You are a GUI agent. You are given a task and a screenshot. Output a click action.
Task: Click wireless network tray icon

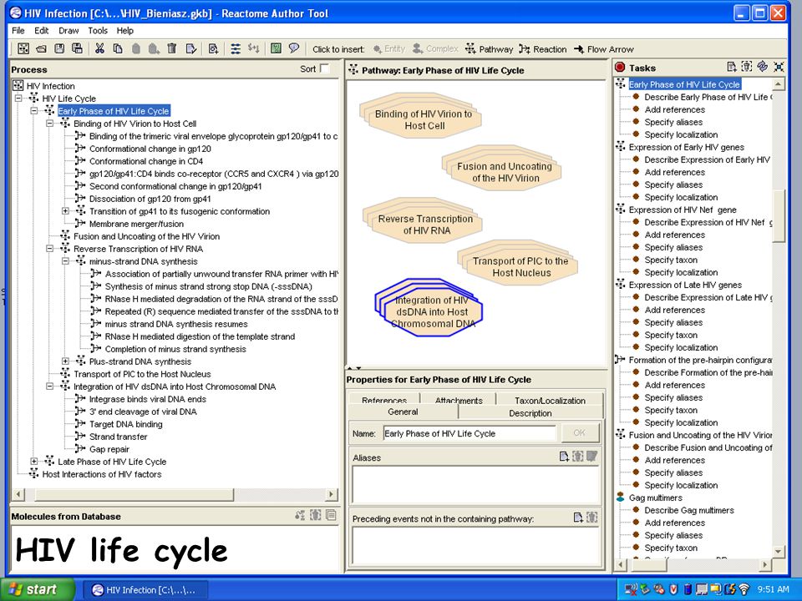coord(744,589)
